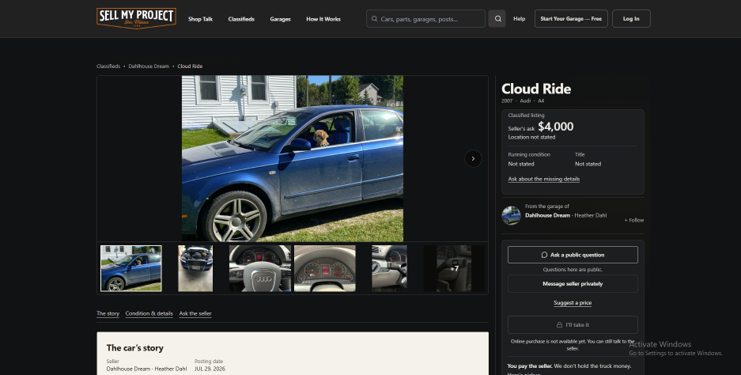Image resolution: width=741 pixels, height=375 pixels.
Task: Follow the Dahlhouse Dream garage
Action: 633,221
